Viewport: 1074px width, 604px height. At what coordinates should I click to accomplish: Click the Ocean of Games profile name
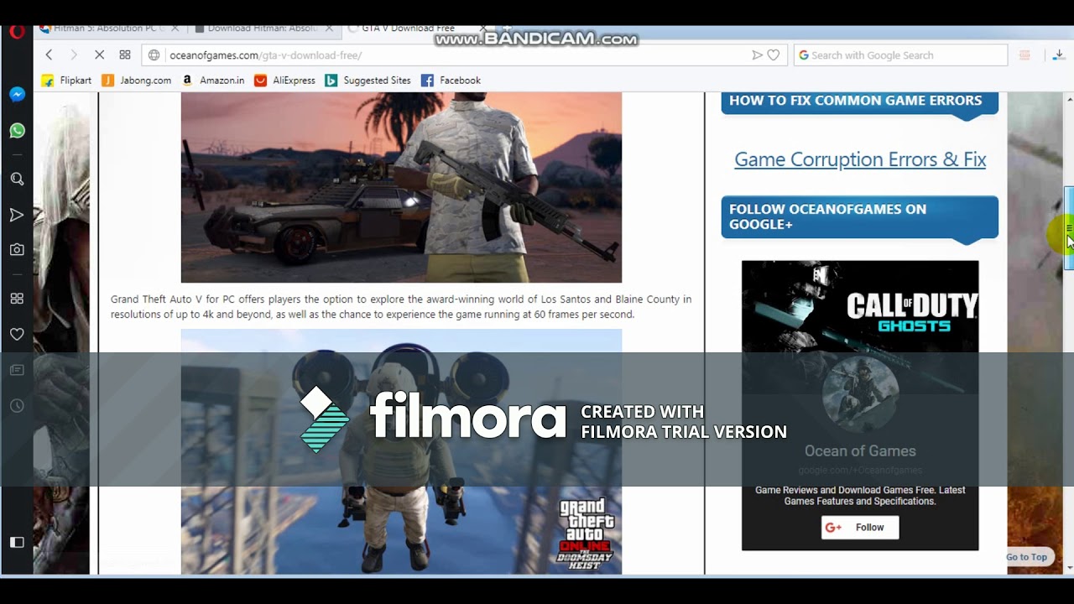pyautogui.click(x=860, y=451)
